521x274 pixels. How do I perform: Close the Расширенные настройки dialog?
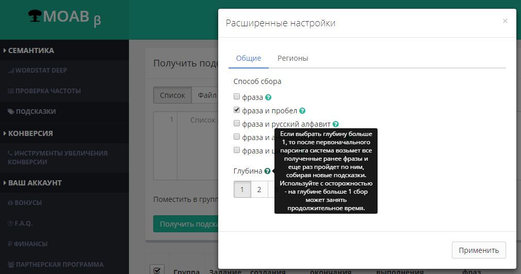pyautogui.click(x=505, y=21)
